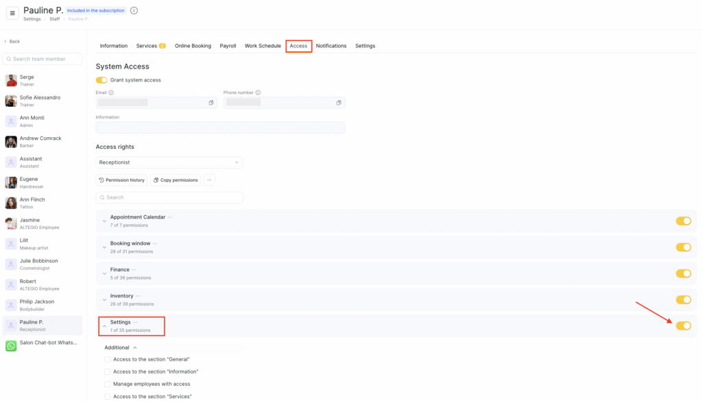The height and width of the screenshot is (401, 702).
Task: Click the Copy permissions button
Action: coord(175,180)
